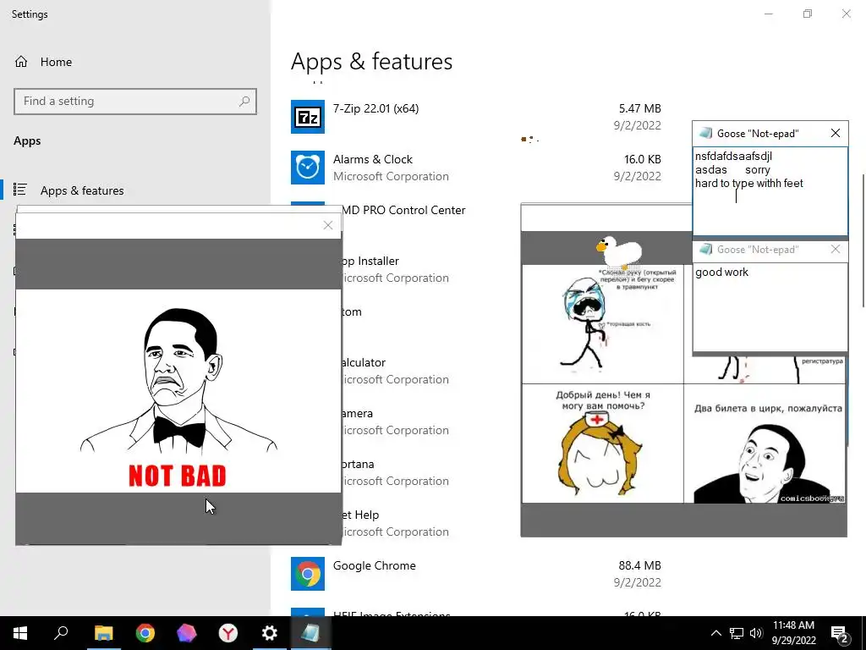Screen dimensions: 866x650
Task: Click the white goose on the screen
Action: [x=619, y=251]
